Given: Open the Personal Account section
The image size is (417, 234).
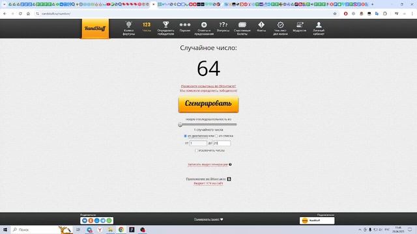Looking at the screenshot, I should click(319, 29).
